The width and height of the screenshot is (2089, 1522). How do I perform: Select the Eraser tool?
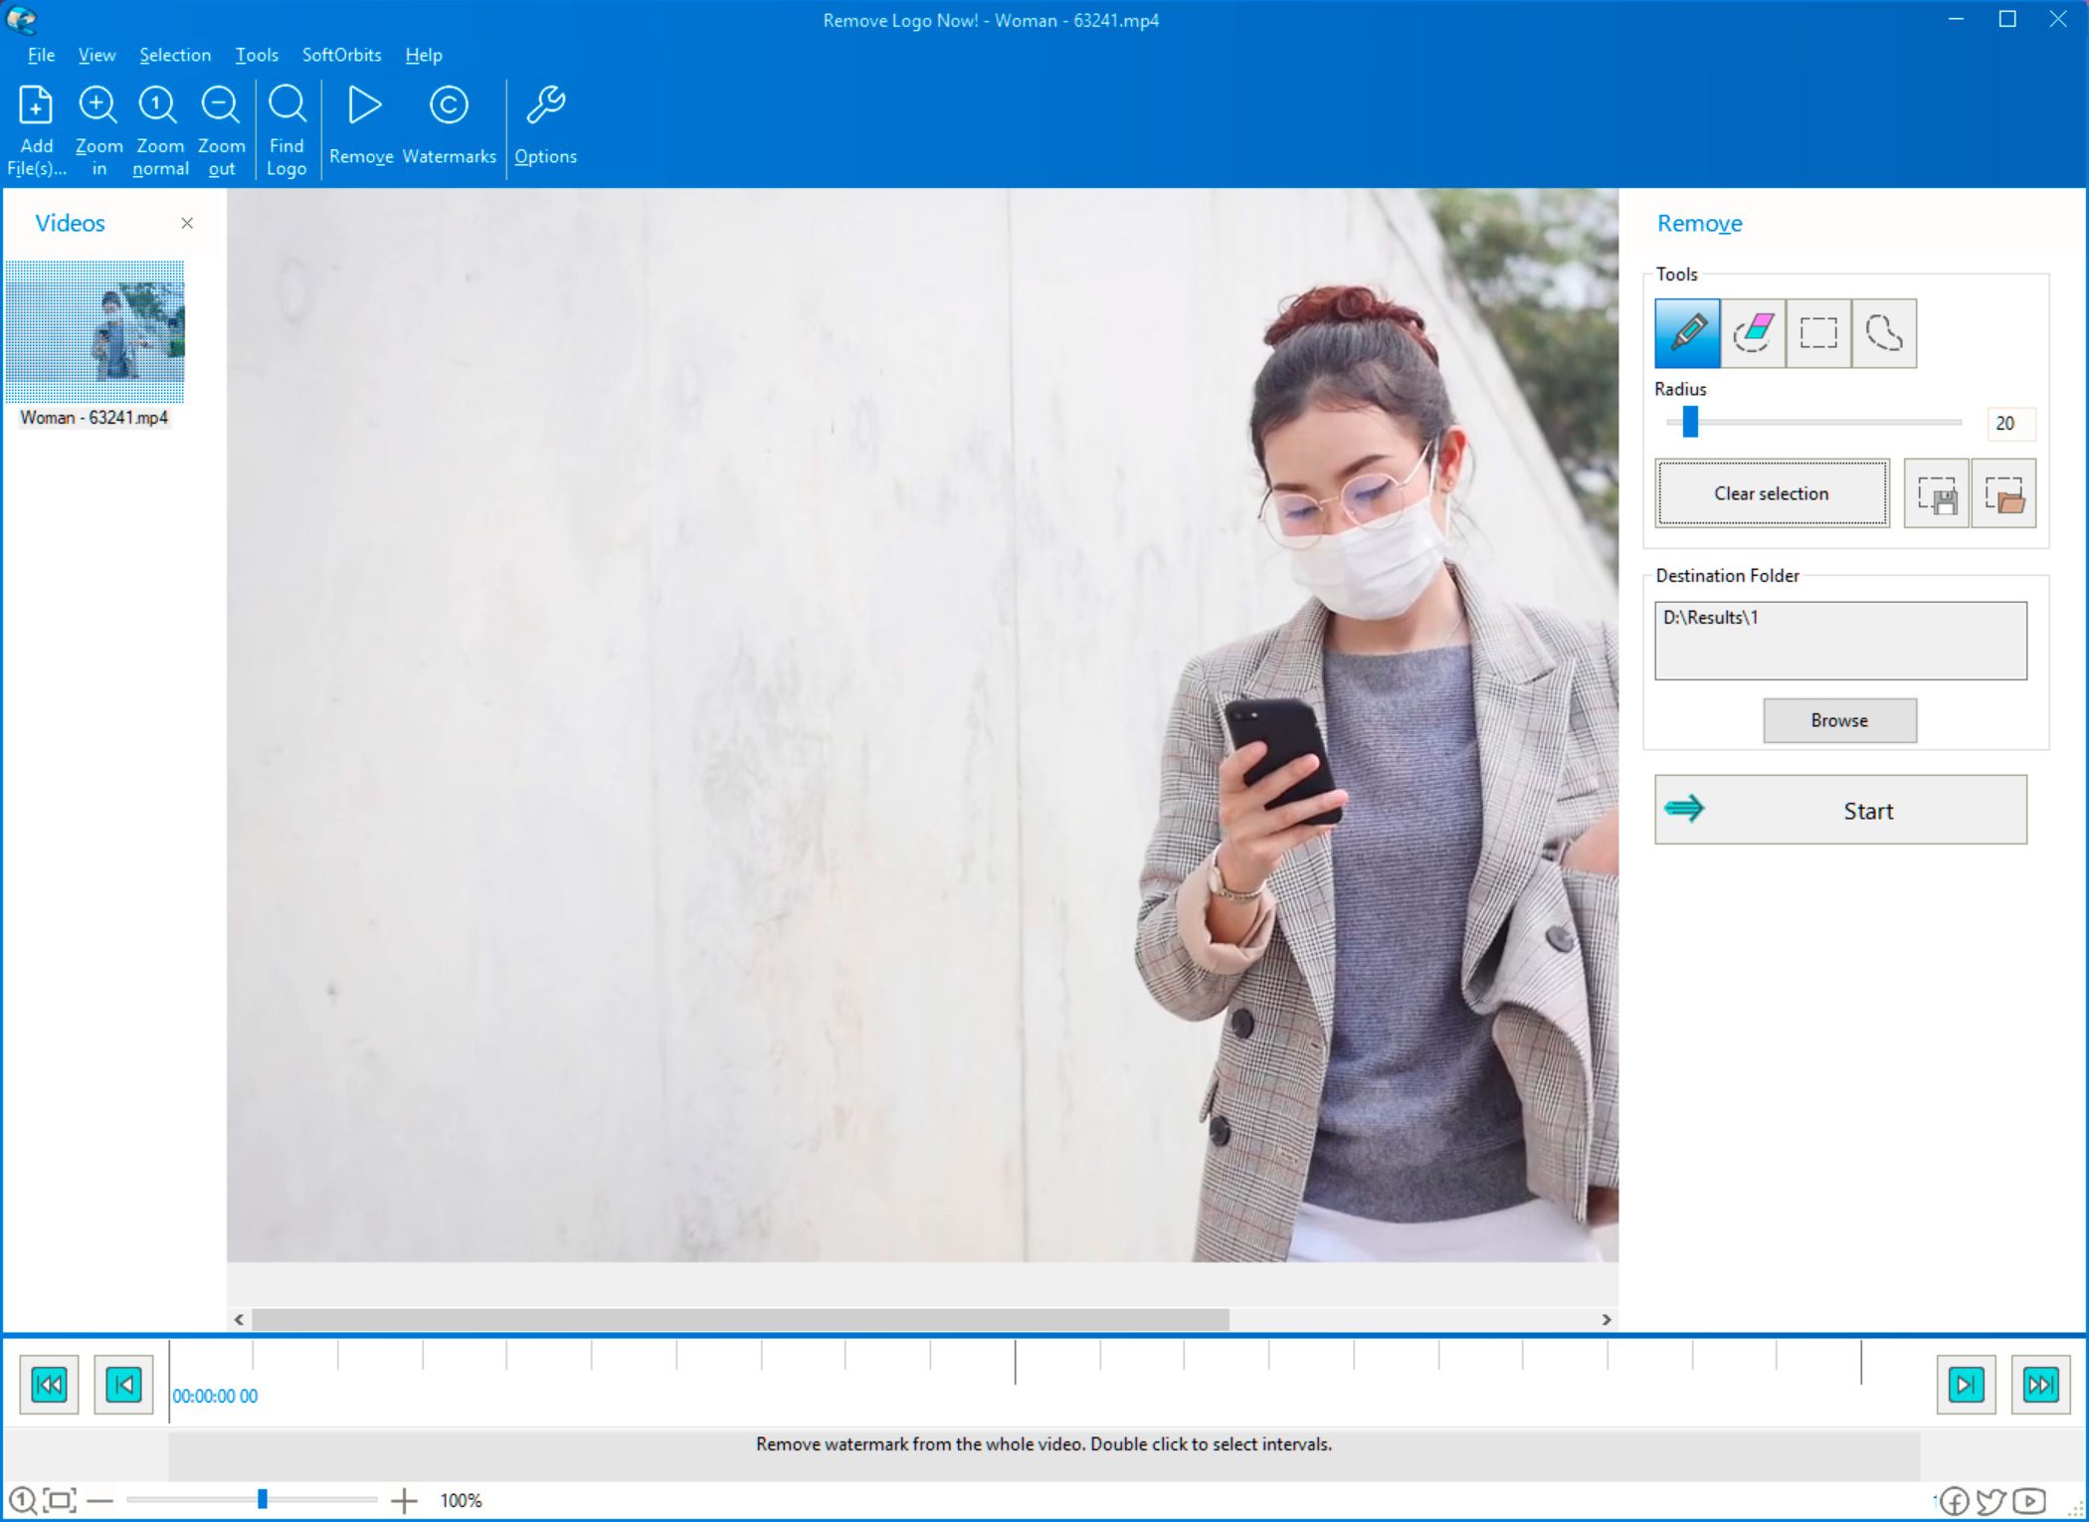1753,333
